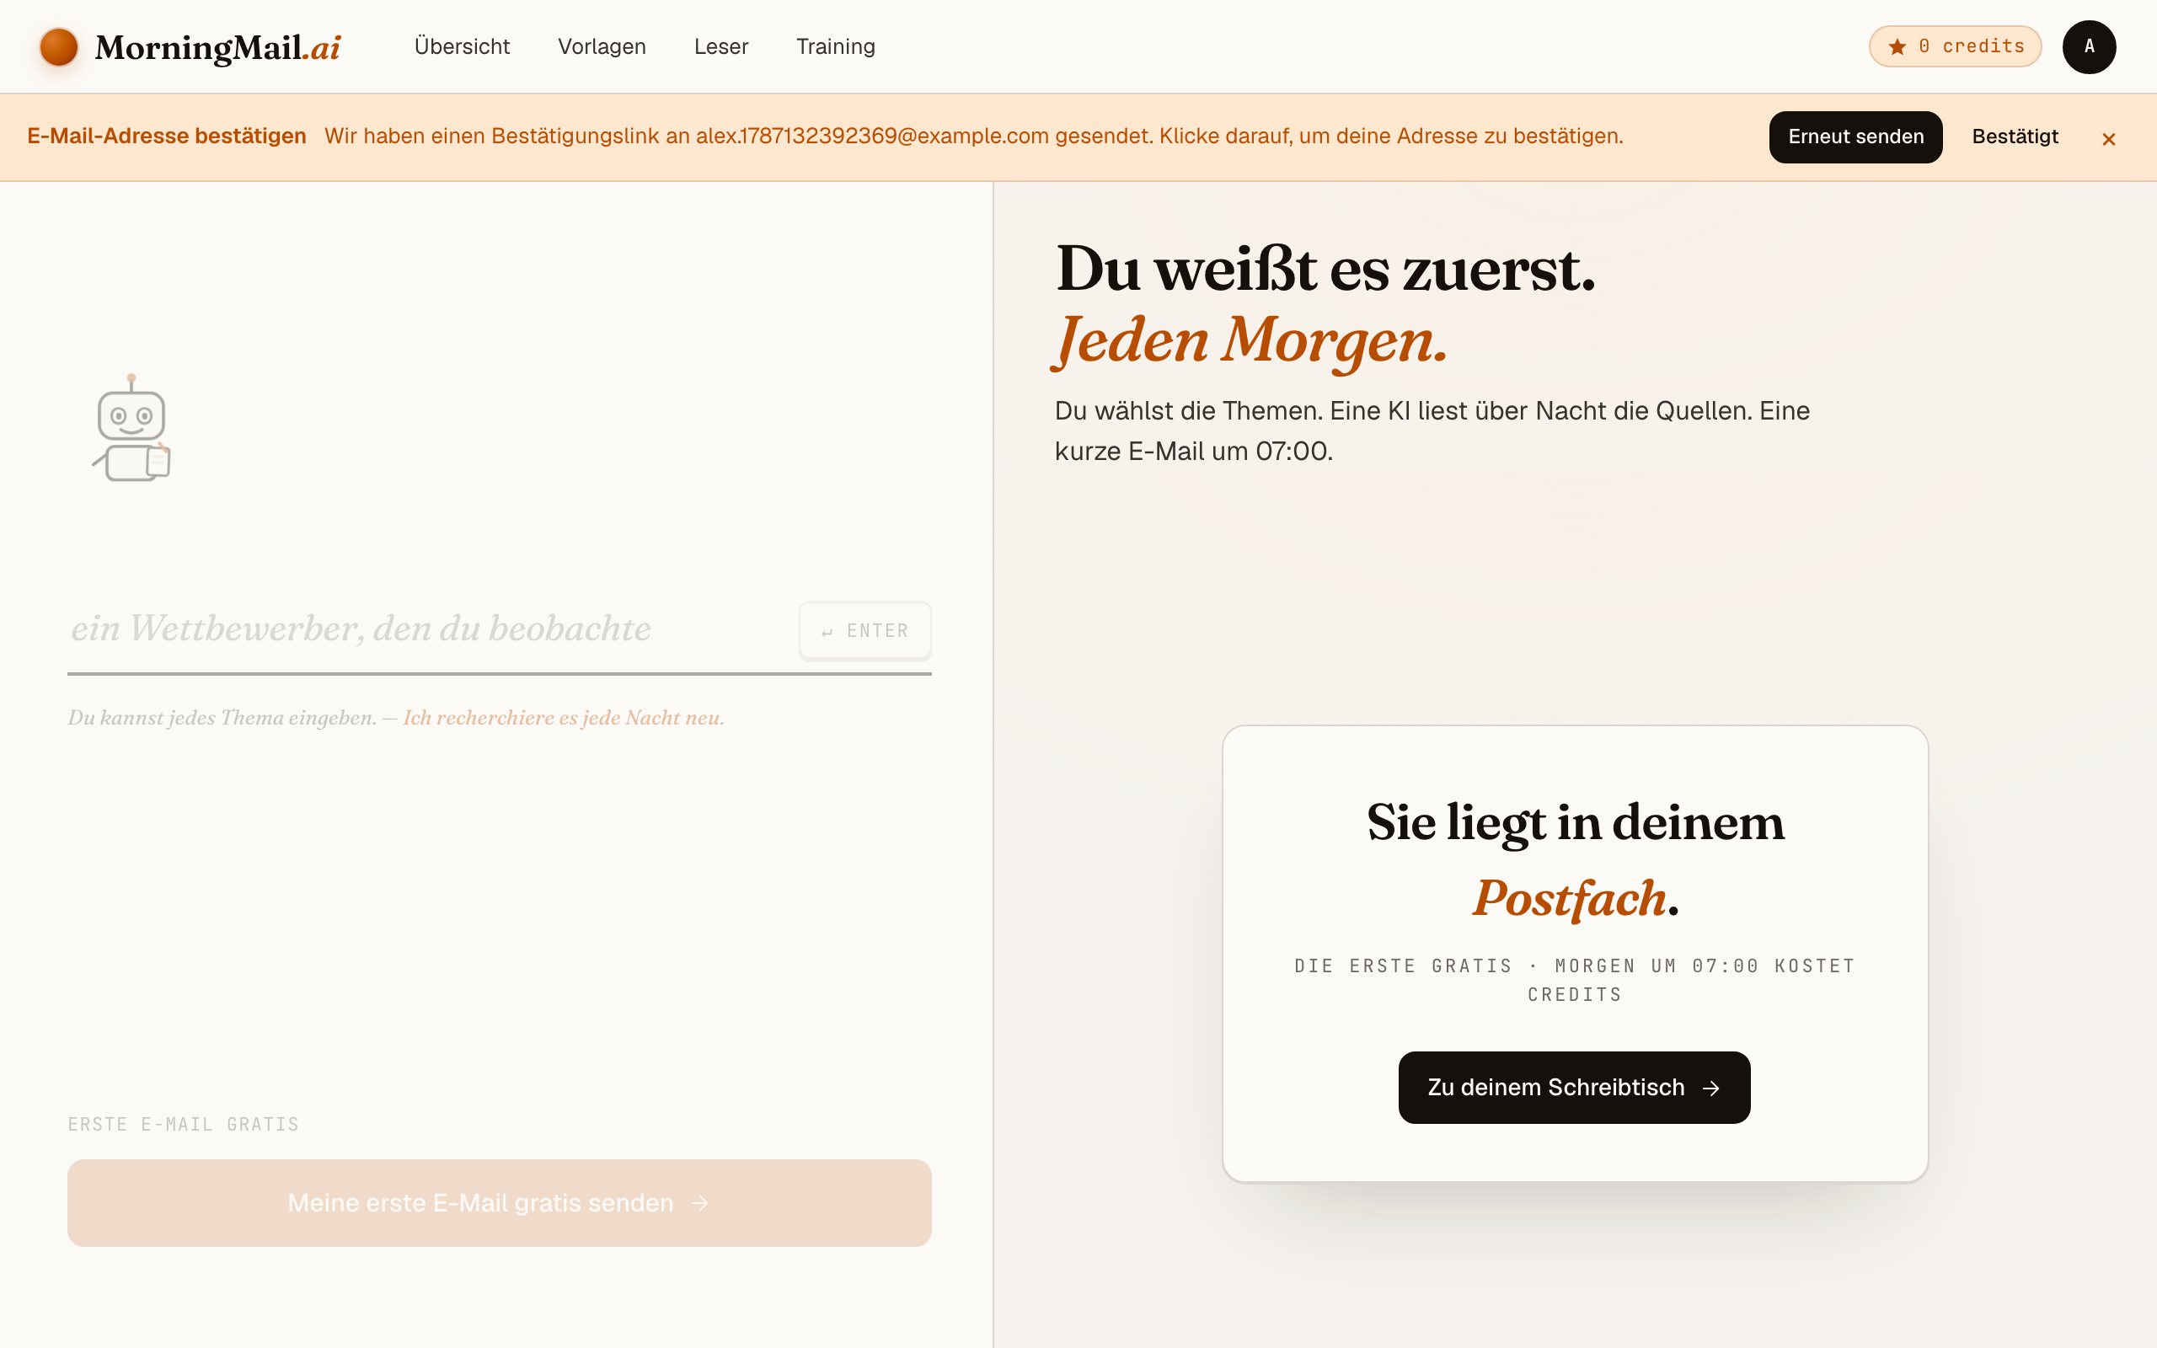Click the card heading Sie liegt in deinem Postfach.

point(1575,859)
